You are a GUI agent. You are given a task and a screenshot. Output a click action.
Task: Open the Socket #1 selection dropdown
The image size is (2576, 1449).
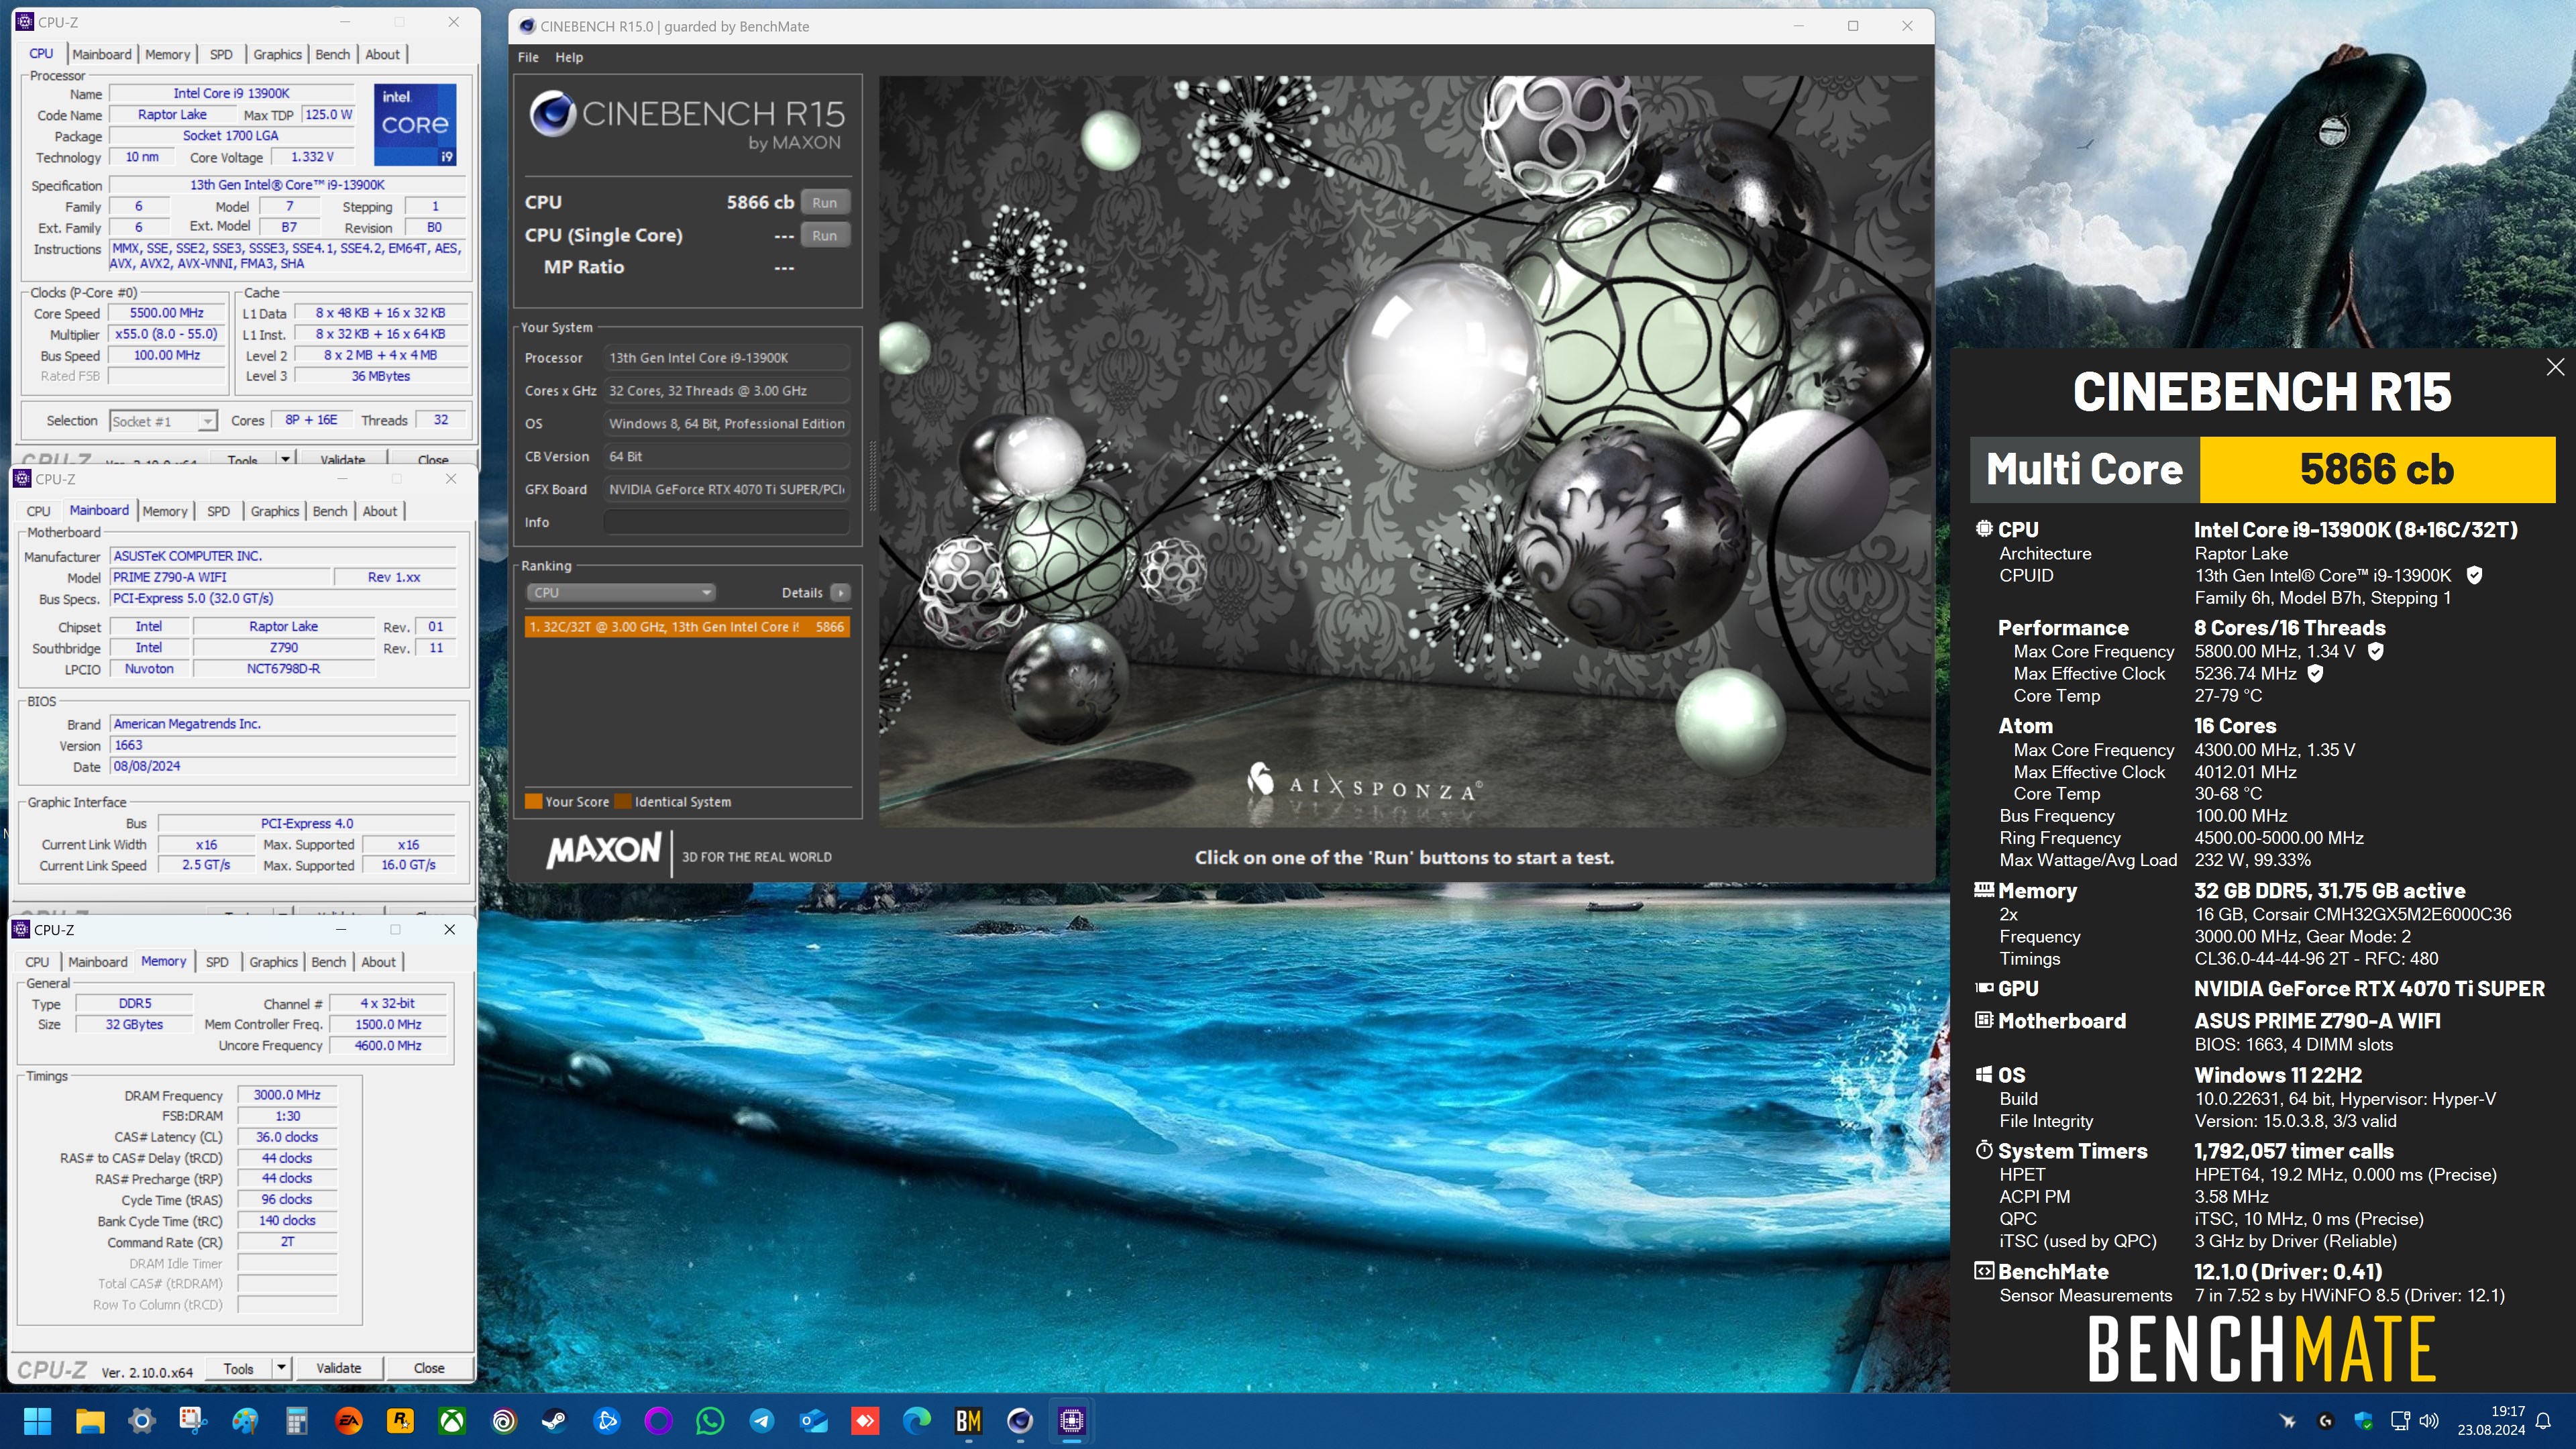pos(163,421)
